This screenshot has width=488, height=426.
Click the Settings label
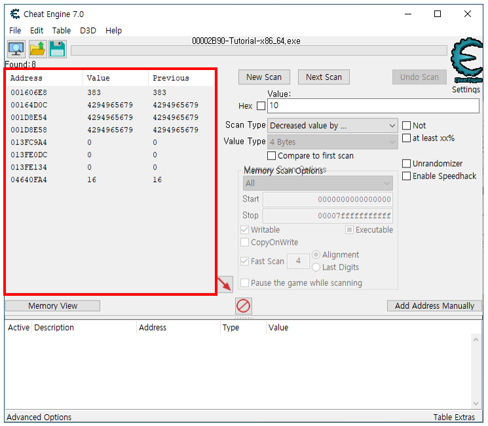[x=466, y=90]
